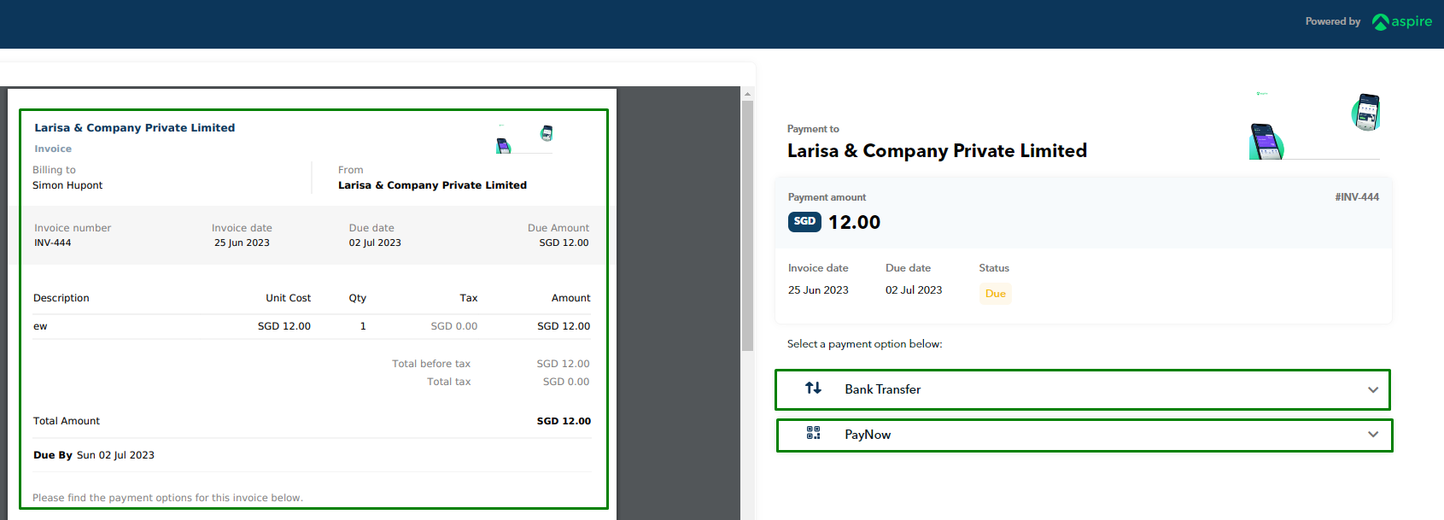
Task: Click the Total tax SGD 0.00 value
Action: (566, 382)
